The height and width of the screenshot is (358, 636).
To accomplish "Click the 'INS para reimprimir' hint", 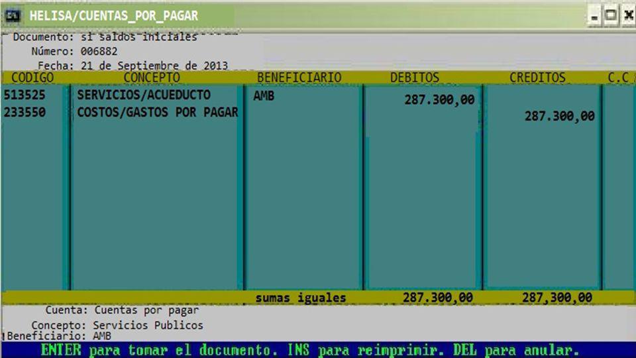I will 366,350.
